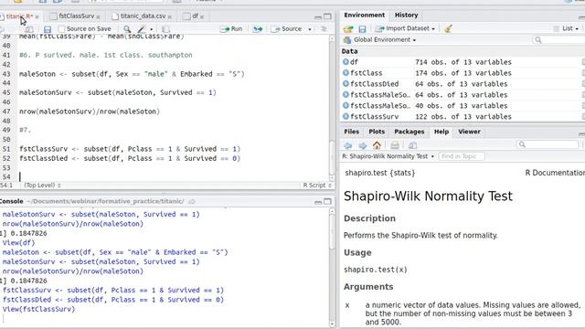Image resolution: width=585 pixels, height=329 pixels.
Task: Go forward in Help pane
Action: tap(362, 145)
